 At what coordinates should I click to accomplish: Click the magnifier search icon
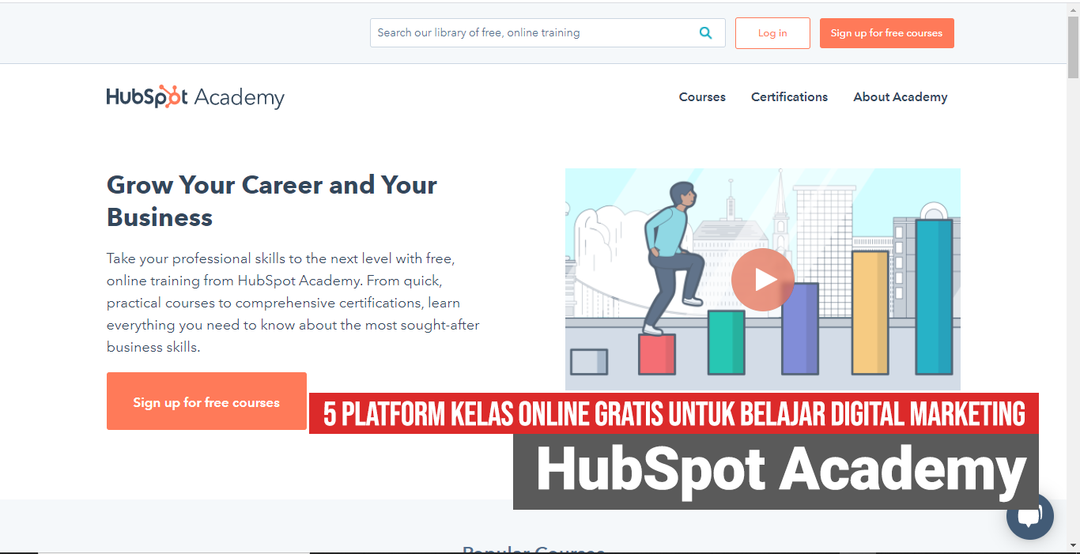click(705, 33)
